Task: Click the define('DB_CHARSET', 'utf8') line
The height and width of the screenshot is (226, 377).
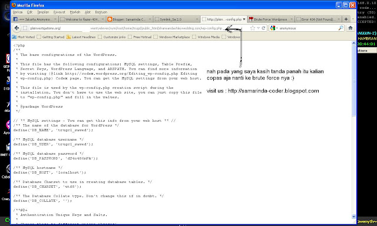Action: pyautogui.click(x=47, y=187)
